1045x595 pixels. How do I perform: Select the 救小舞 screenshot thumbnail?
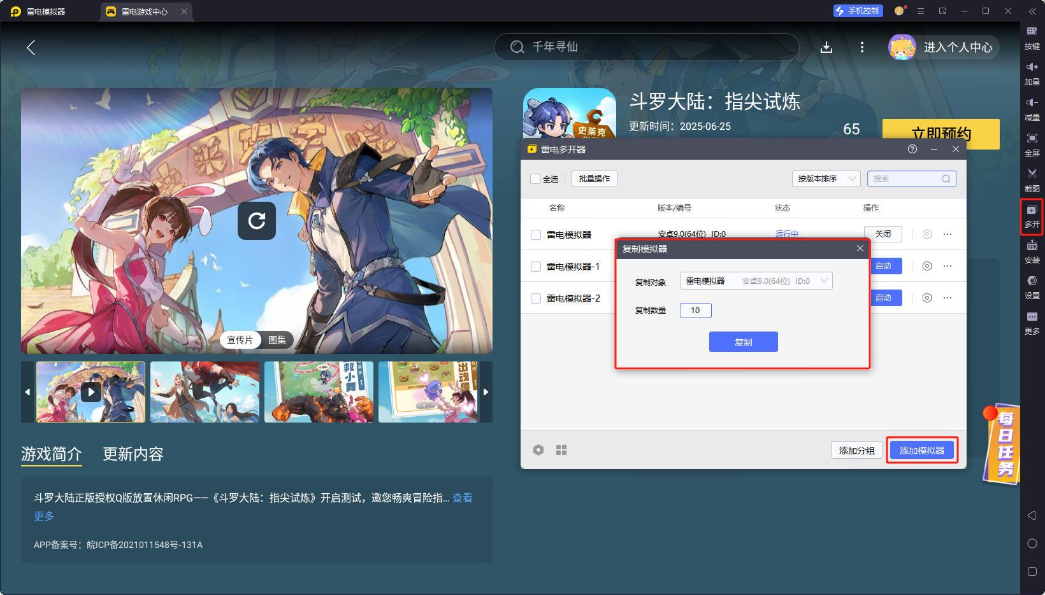tap(319, 392)
